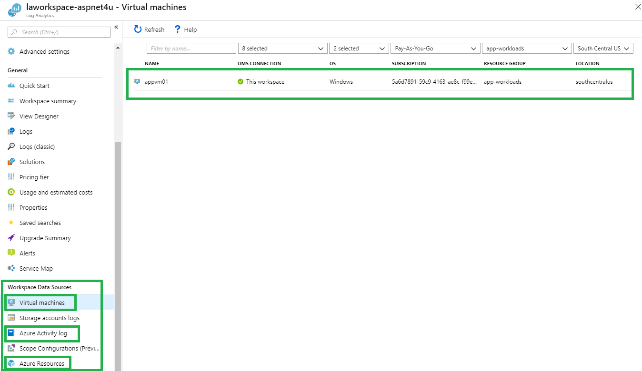Click the Logs icon
The width and height of the screenshot is (642, 371).
click(x=11, y=131)
